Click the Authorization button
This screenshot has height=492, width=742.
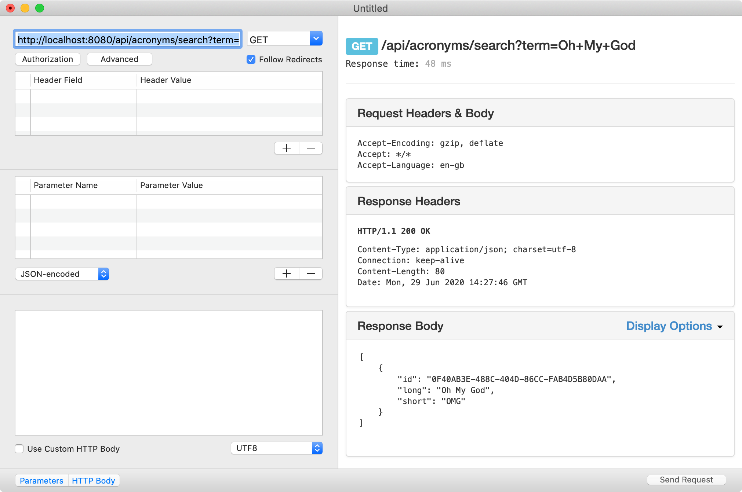click(48, 59)
